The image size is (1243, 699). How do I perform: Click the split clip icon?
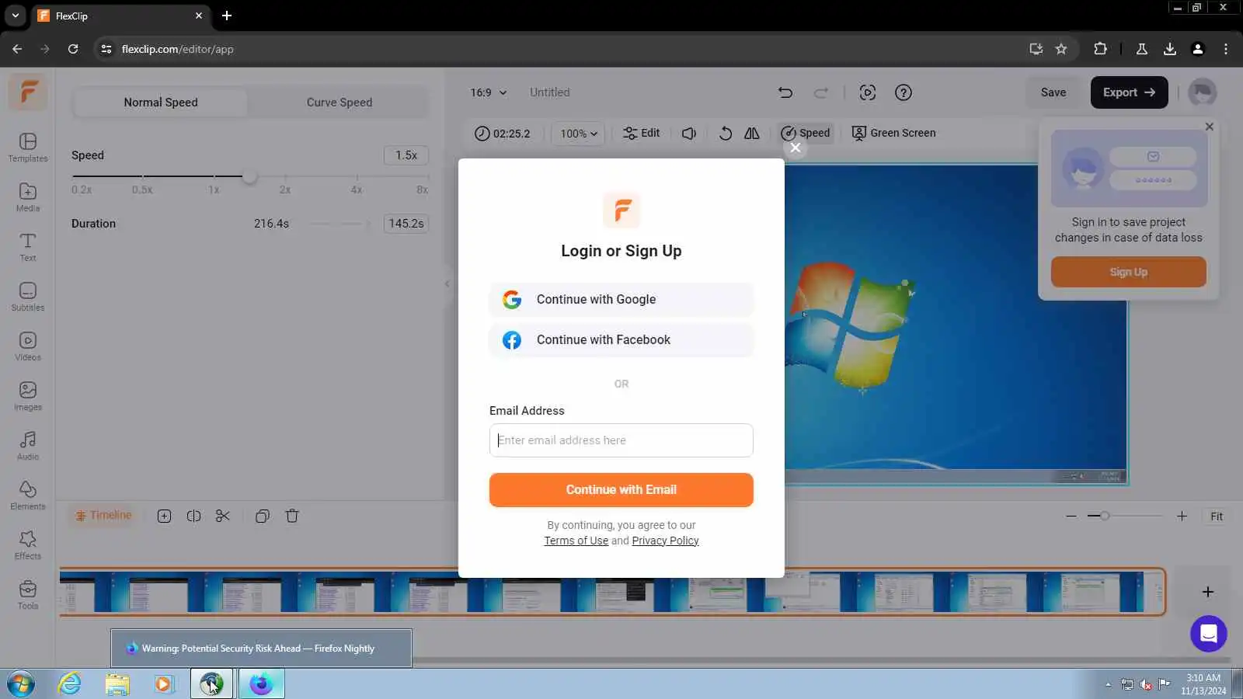coord(193,516)
